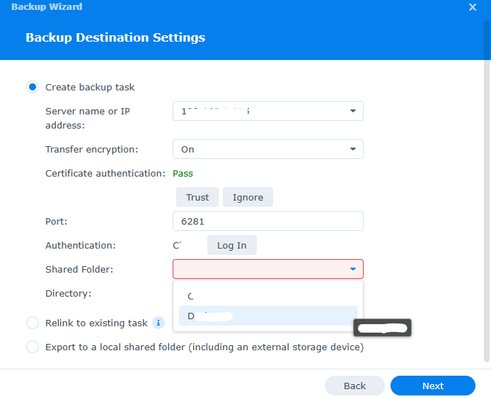Viewport: 491px width, 399px height.
Task: Click the Backup Destination Settings heading
Action: (115, 37)
